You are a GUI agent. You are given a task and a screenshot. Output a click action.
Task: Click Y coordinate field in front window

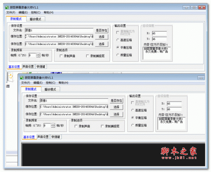click(174, 109)
